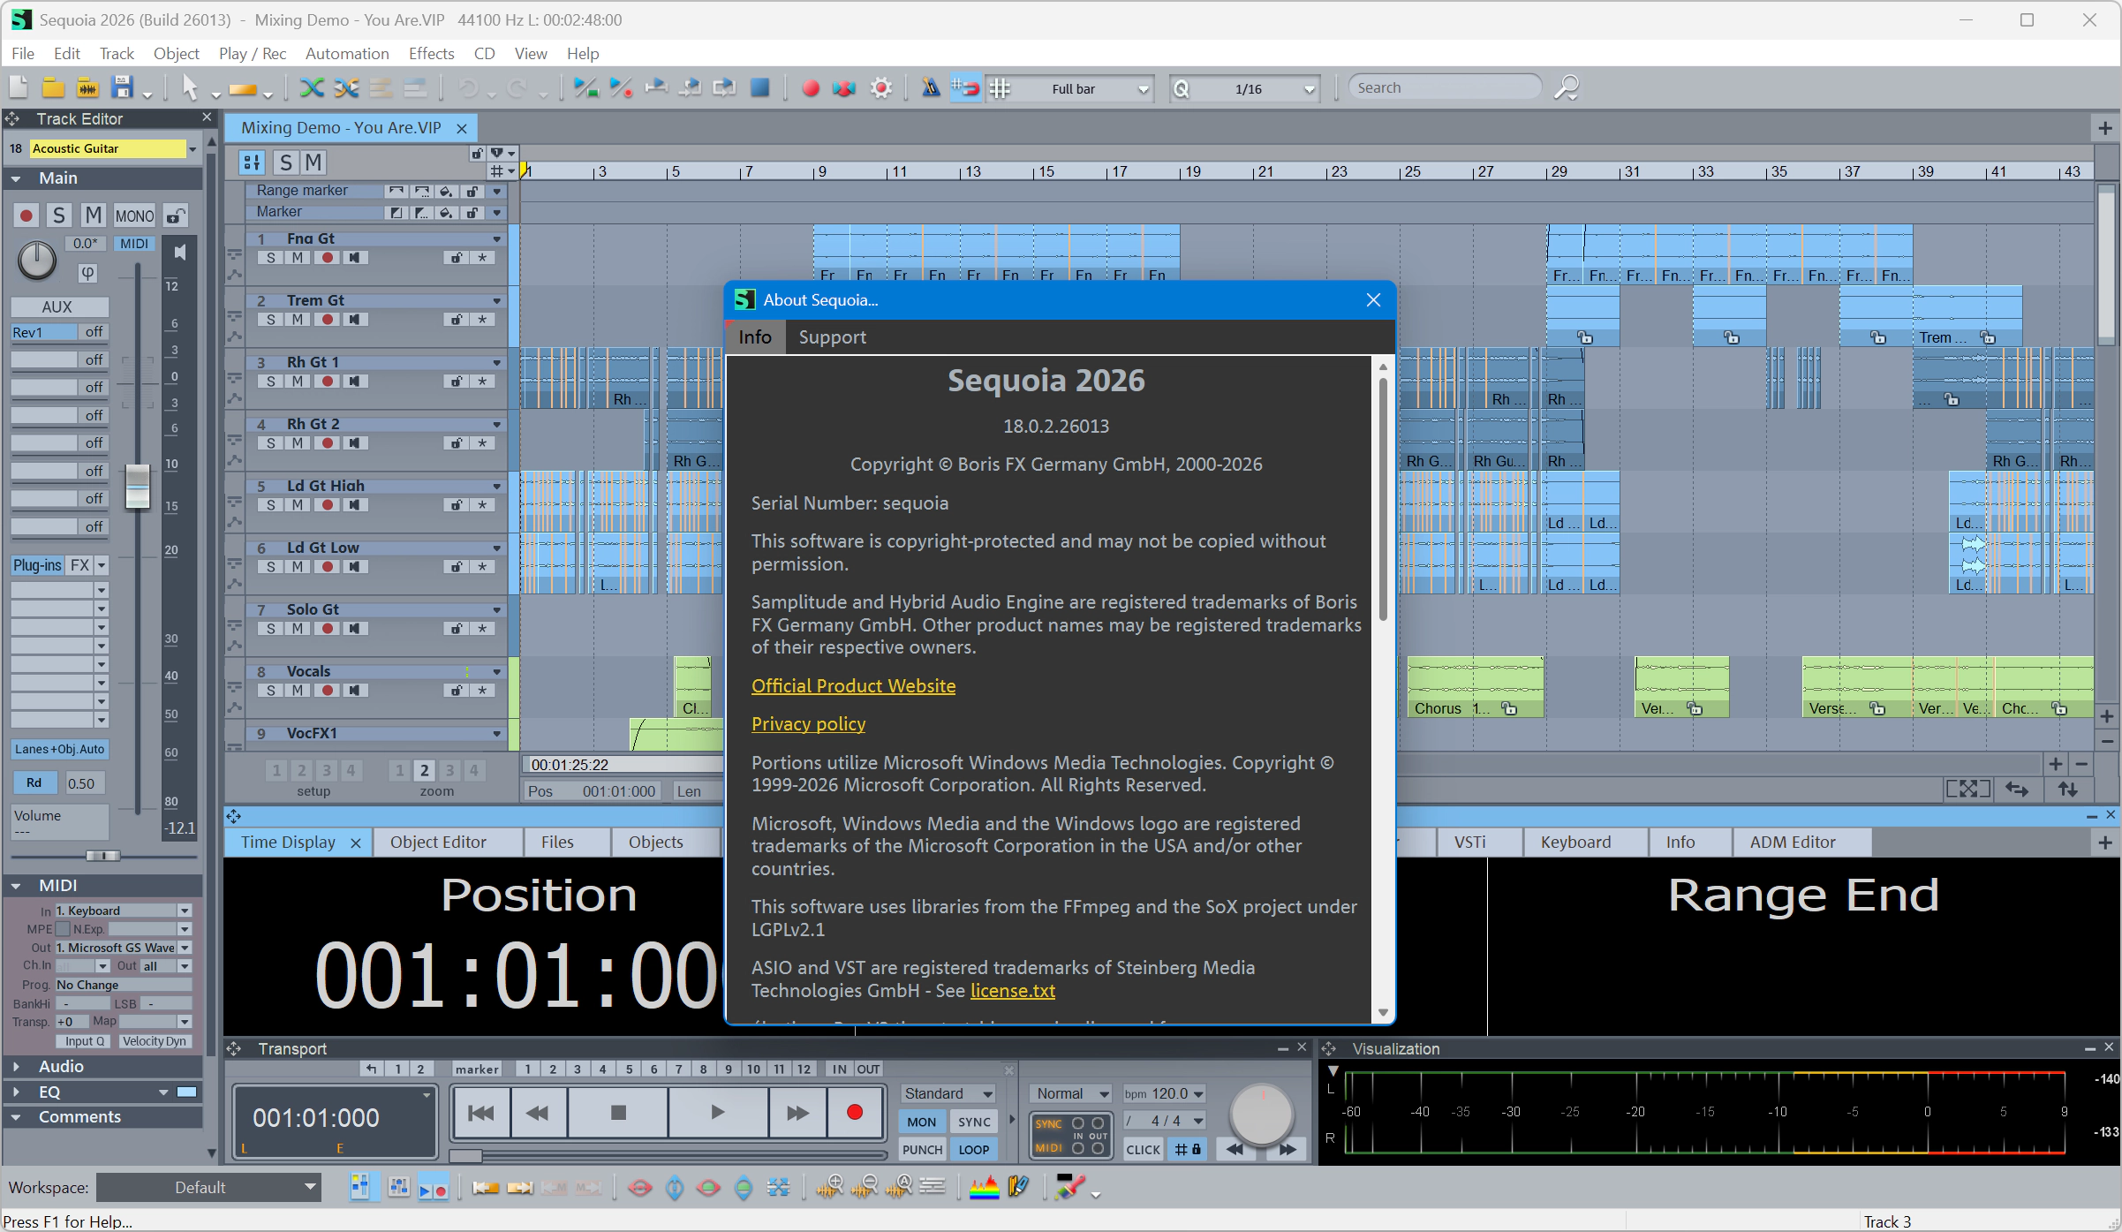The width and height of the screenshot is (2122, 1232).
Task: Toggle the MON button in Transport
Action: [x=921, y=1122]
